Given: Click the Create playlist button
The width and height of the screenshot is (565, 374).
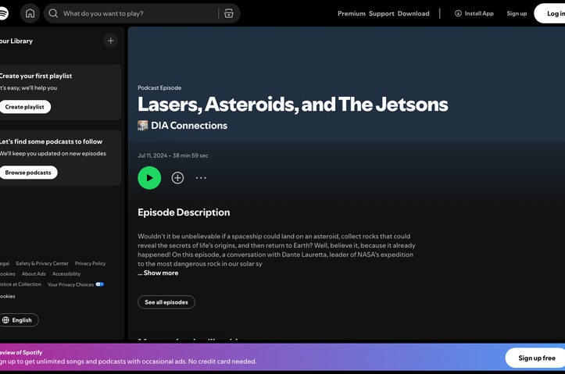Looking at the screenshot, I should coord(24,107).
